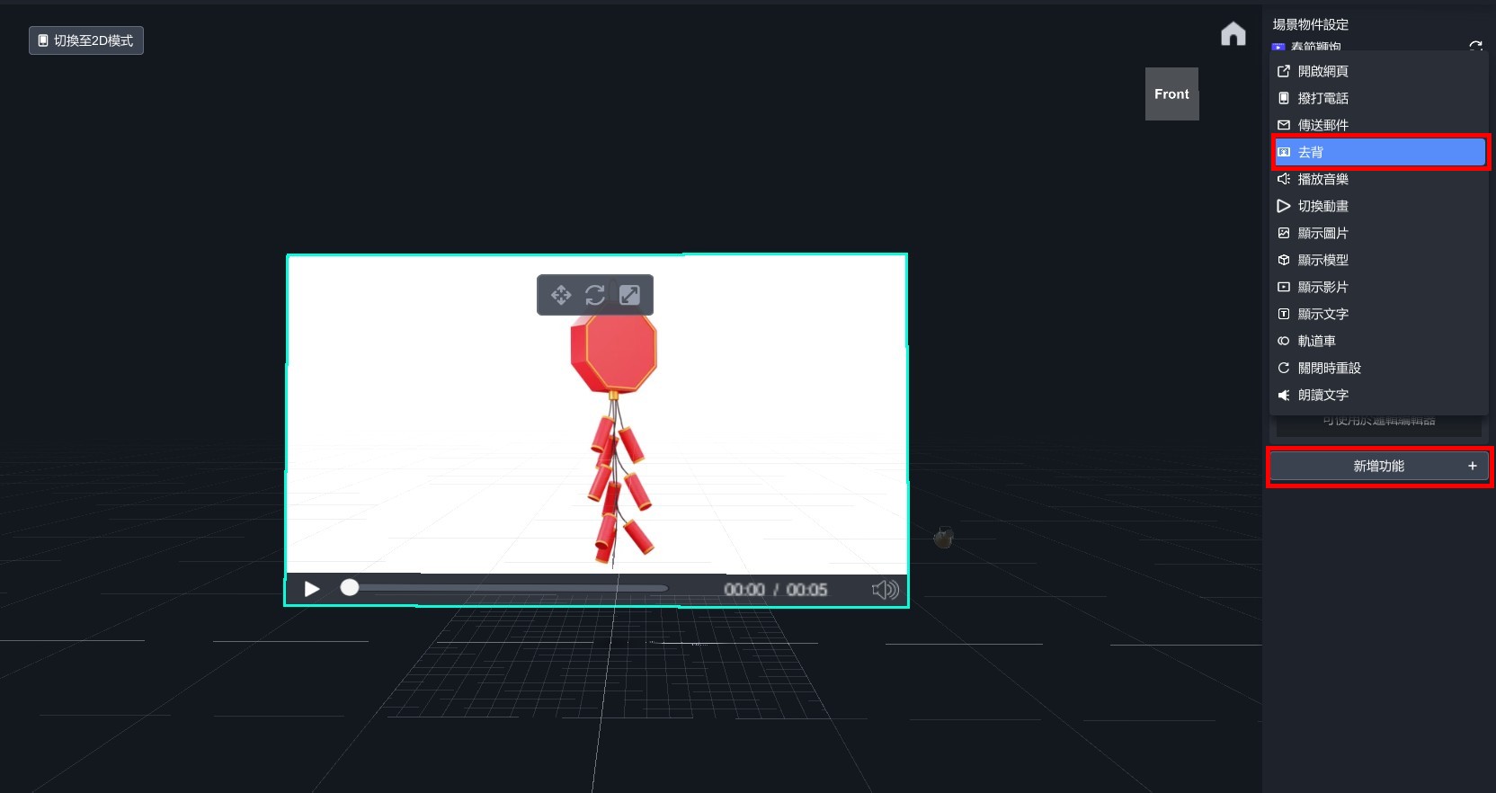The height and width of the screenshot is (793, 1496).
Task: Click the Front view cube face
Action: pyautogui.click(x=1171, y=94)
